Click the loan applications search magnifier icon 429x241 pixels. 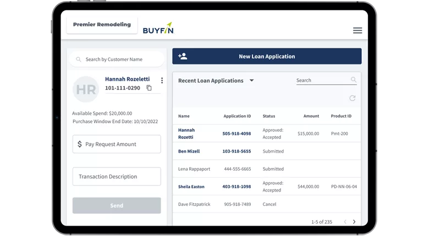tap(354, 80)
